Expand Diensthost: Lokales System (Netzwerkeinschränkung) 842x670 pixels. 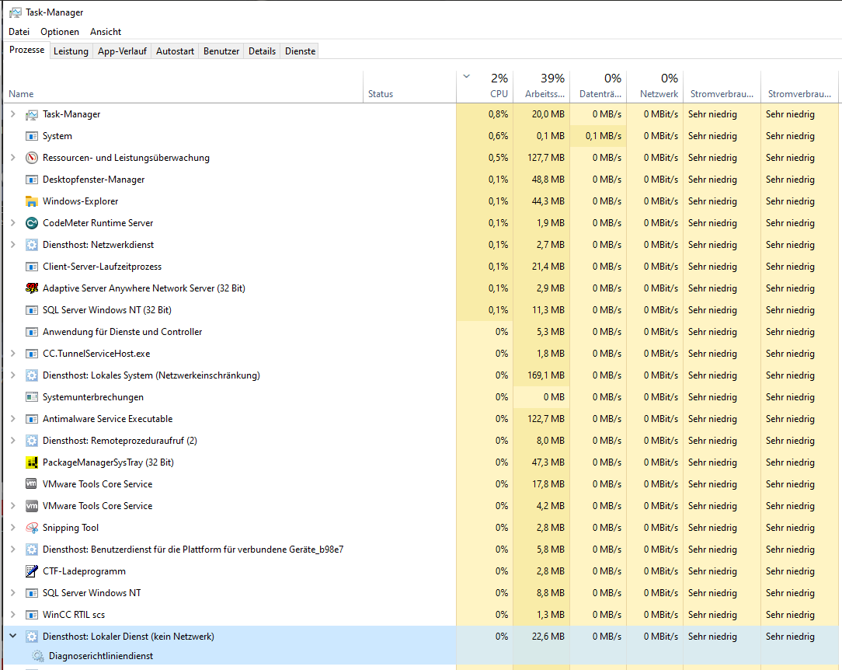(13, 375)
